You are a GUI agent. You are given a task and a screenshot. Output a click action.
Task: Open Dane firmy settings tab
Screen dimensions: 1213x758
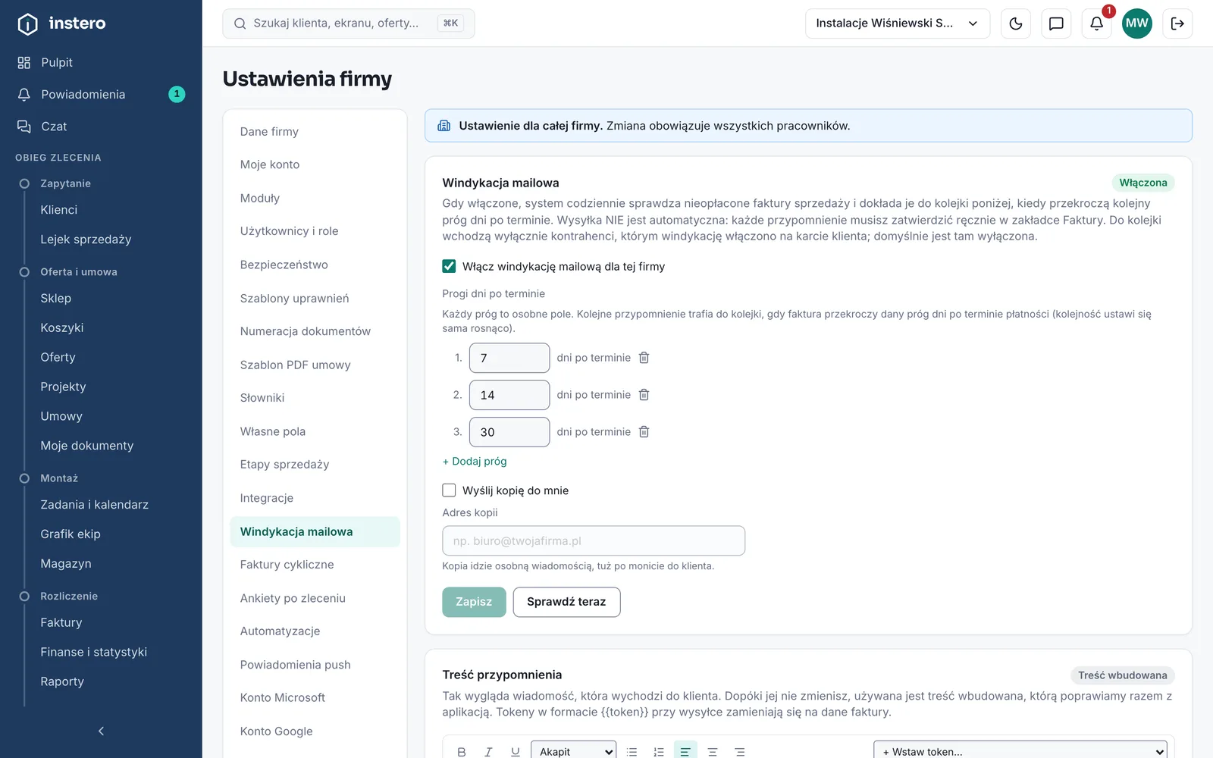click(315, 132)
